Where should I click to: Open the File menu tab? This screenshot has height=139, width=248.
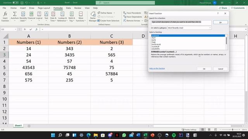[x=4, y=8]
